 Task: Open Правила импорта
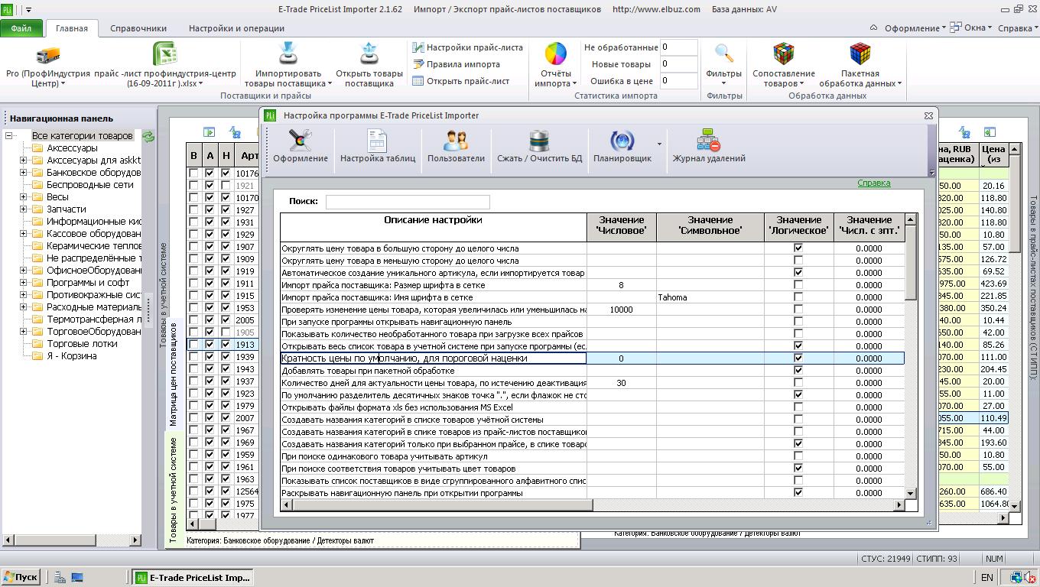click(457, 64)
